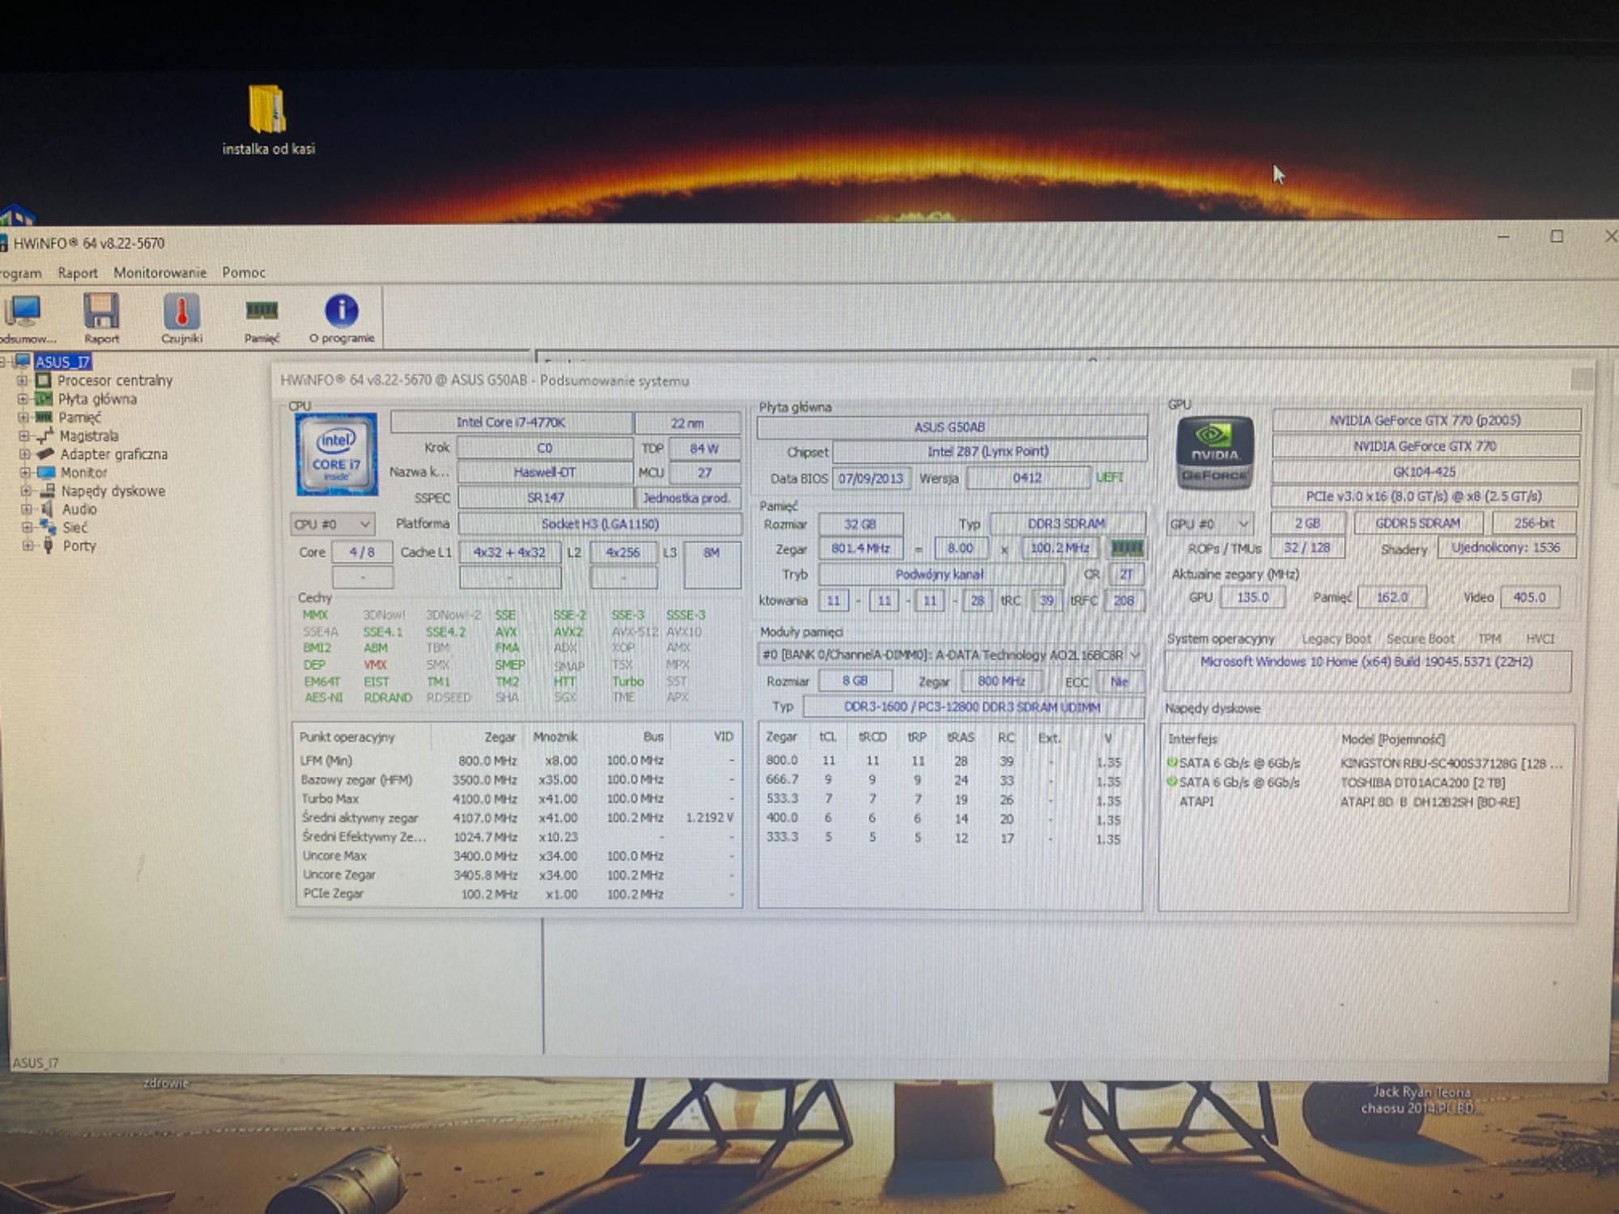Expand the Napędy dyskowe tree node
Image resolution: width=1619 pixels, height=1214 pixels.
click(x=27, y=491)
